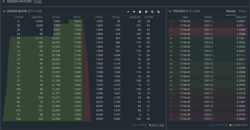250x130 pixels.
Task: Click the bid-side COUNT column header
Action: point(19,17)
